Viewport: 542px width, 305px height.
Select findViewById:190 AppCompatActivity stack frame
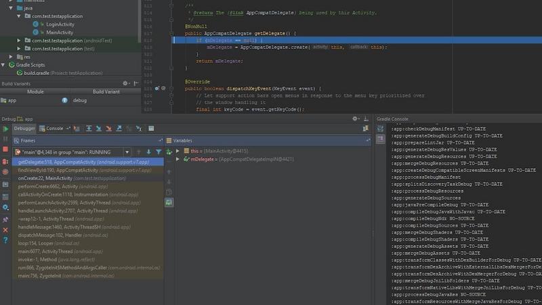(88, 170)
